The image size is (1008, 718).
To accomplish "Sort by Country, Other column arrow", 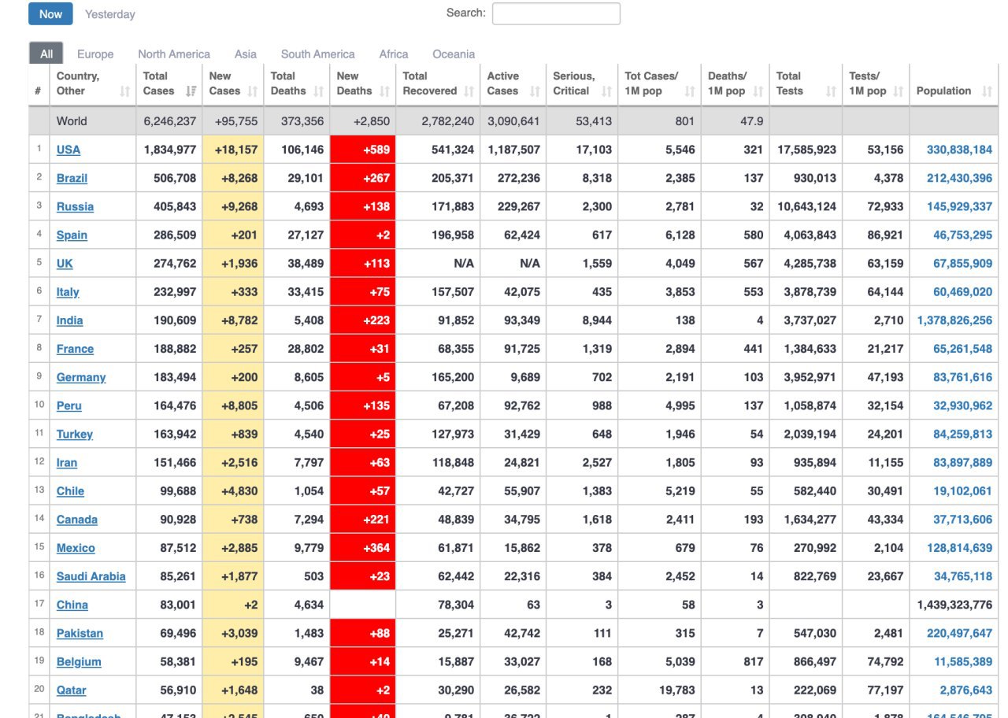I will click(x=124, y=91).
